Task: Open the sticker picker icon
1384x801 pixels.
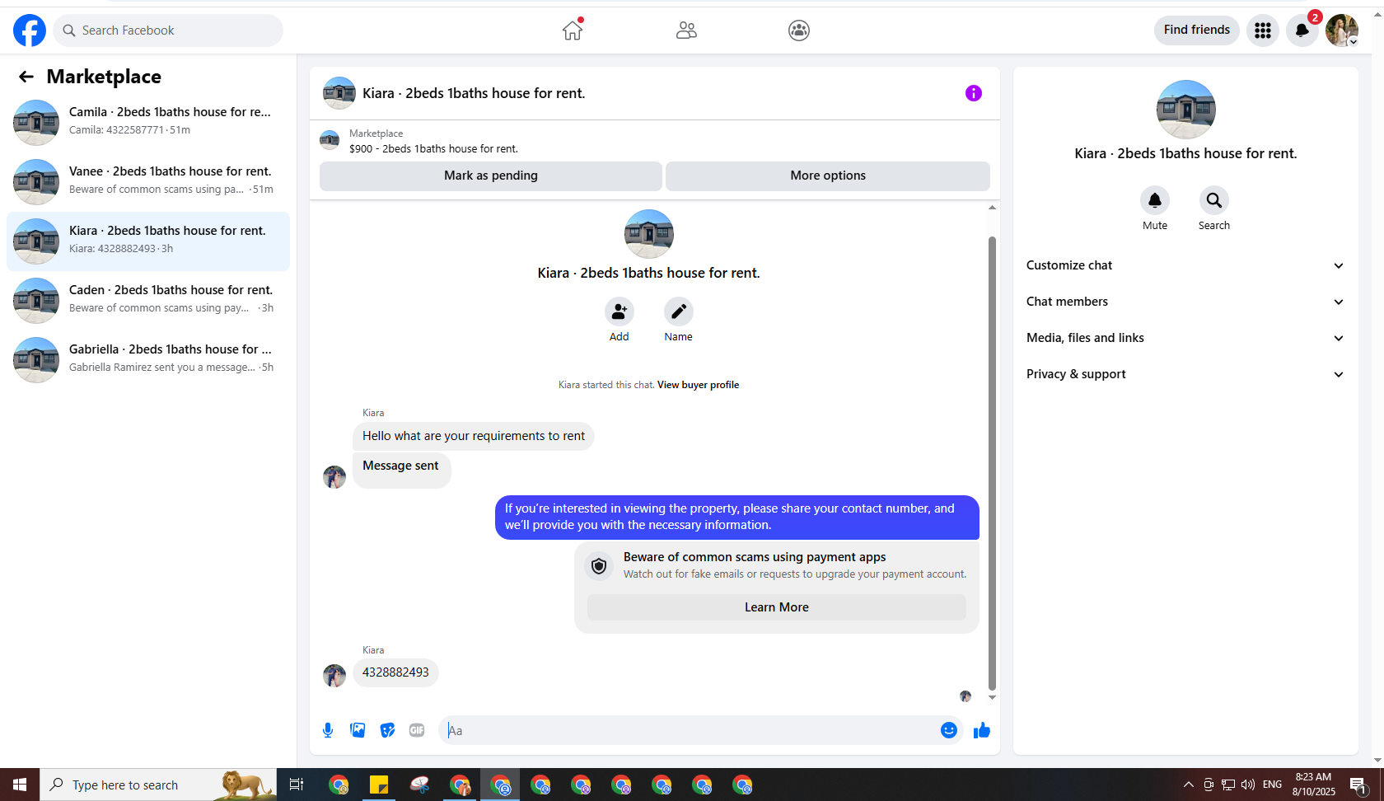Action: (x=387, y=730)
